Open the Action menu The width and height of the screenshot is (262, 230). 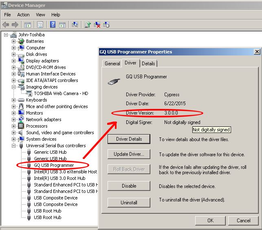(23, 15)
